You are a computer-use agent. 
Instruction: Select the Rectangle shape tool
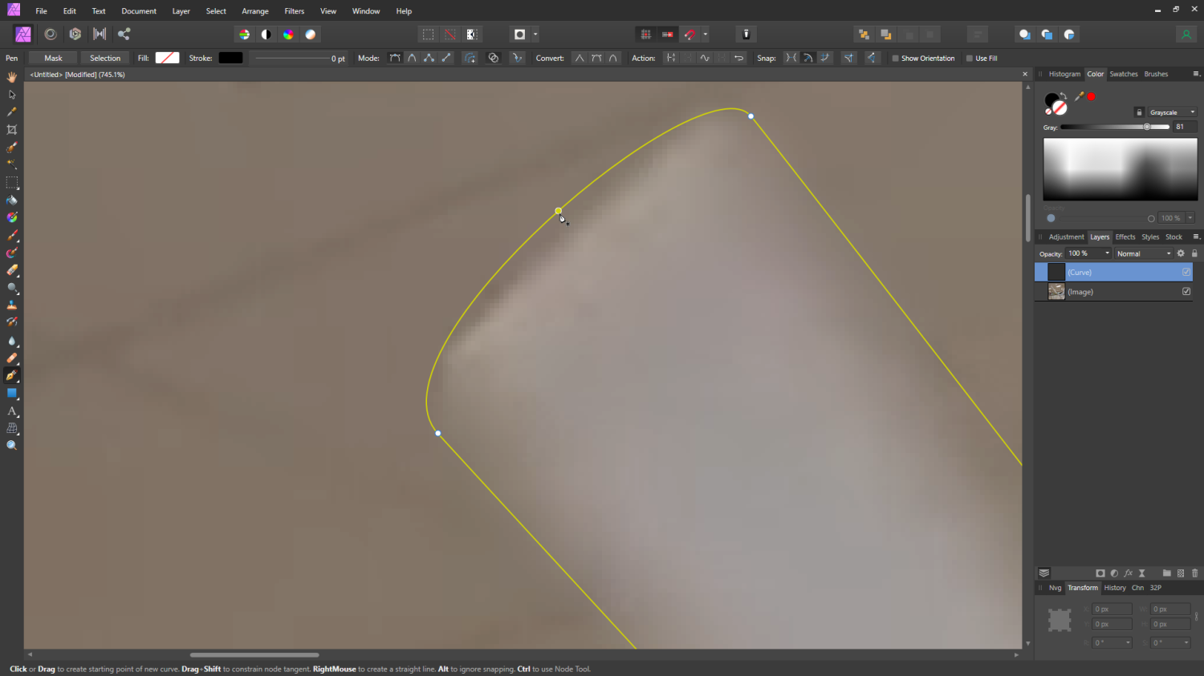(x=11, y=394)
